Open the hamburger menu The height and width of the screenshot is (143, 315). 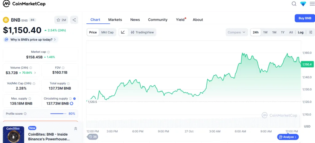point(312,4)
